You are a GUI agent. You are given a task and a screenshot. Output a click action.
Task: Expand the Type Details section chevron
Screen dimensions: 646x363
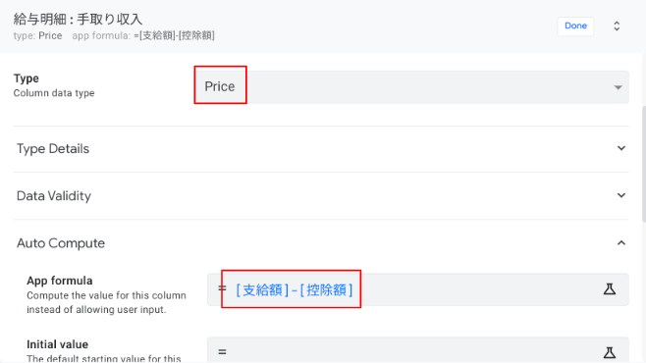(x=621, y=148)
